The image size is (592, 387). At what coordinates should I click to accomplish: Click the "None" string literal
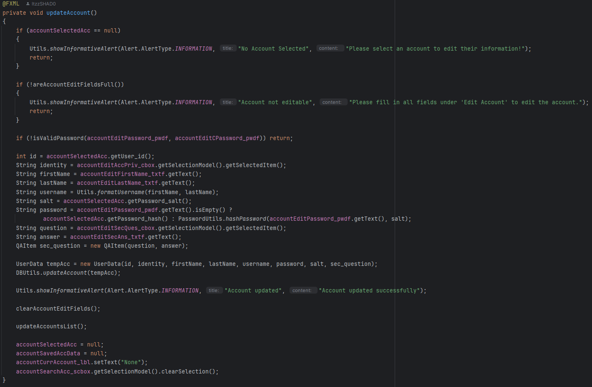point(131,362)
